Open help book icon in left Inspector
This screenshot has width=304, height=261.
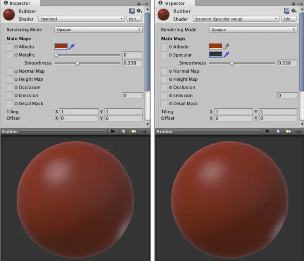132,11
